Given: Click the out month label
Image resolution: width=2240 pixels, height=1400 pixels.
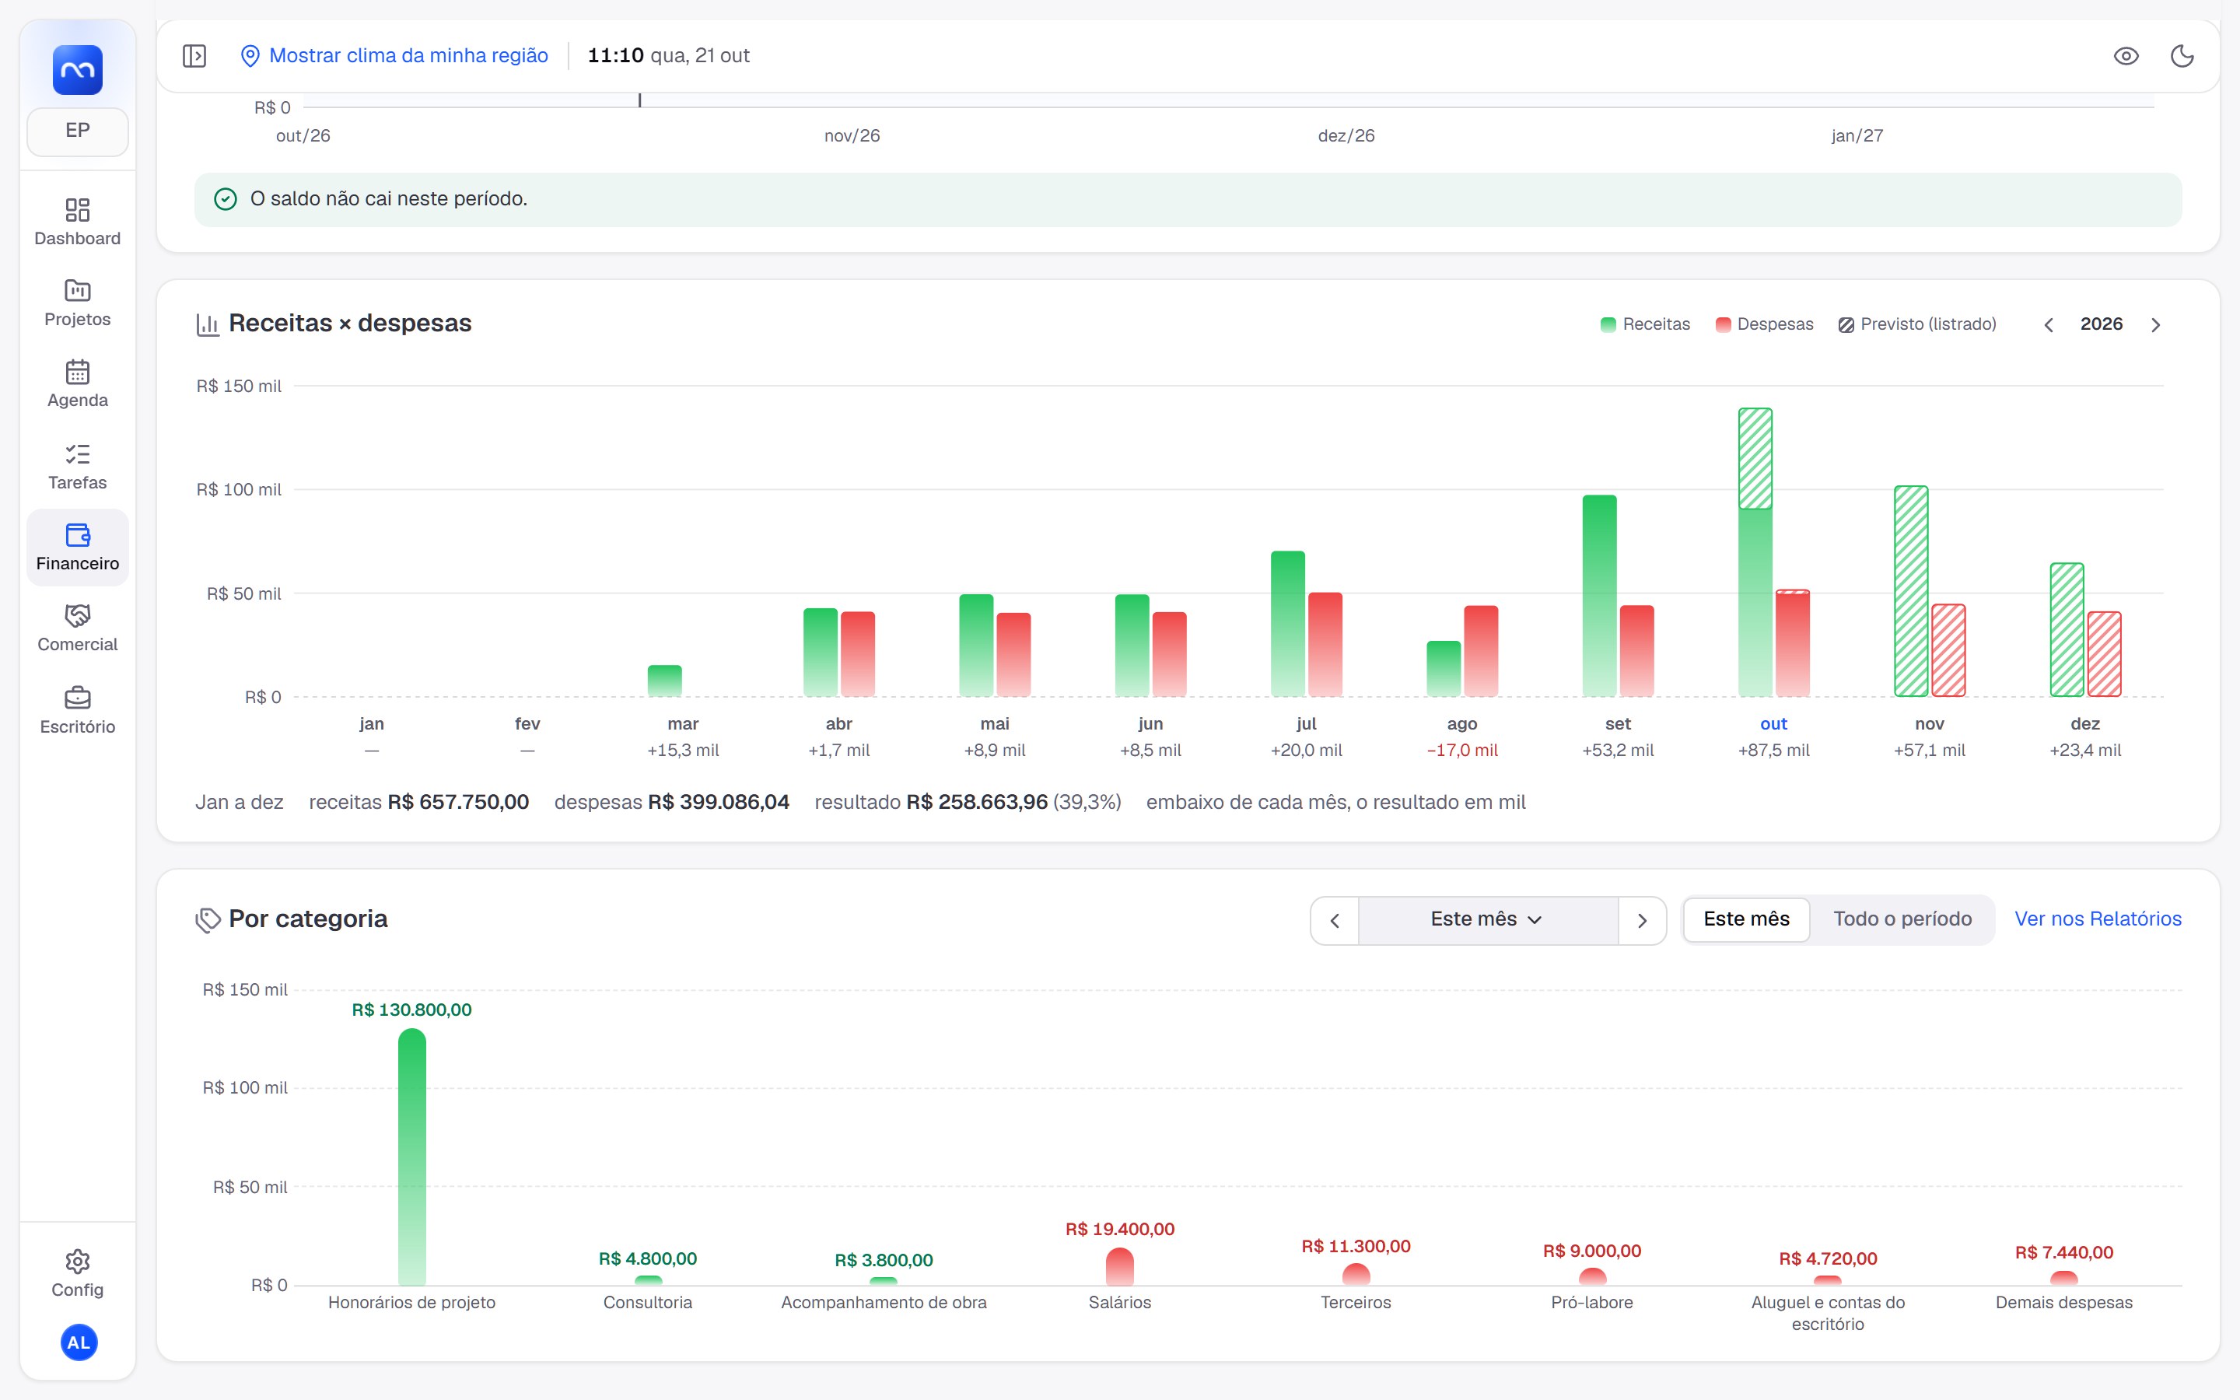Looking at the screenshot, I should tap(1773, 724).
